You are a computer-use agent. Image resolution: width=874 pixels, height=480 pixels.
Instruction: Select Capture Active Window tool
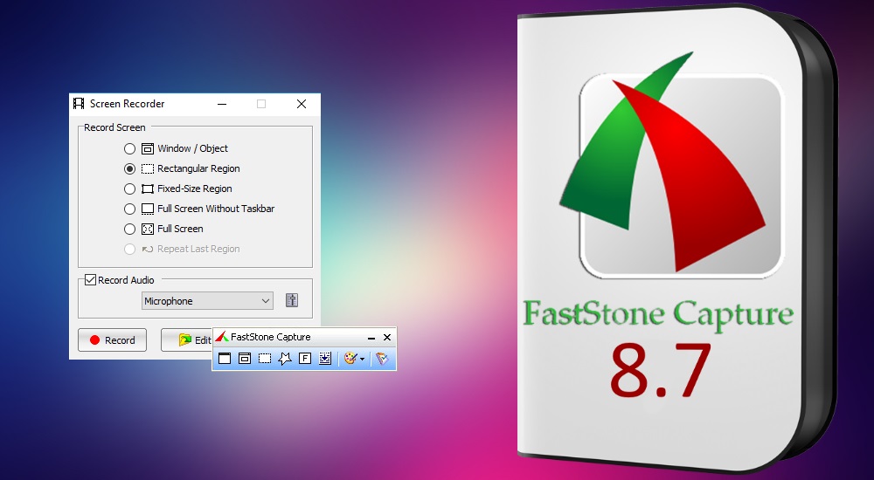(x=225, y=359)
